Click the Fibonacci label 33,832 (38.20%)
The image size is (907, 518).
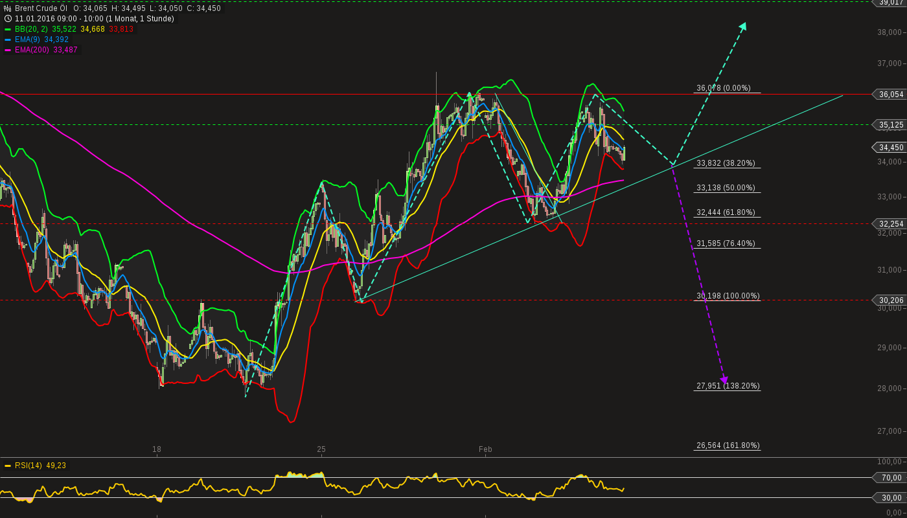pos(726,163)
